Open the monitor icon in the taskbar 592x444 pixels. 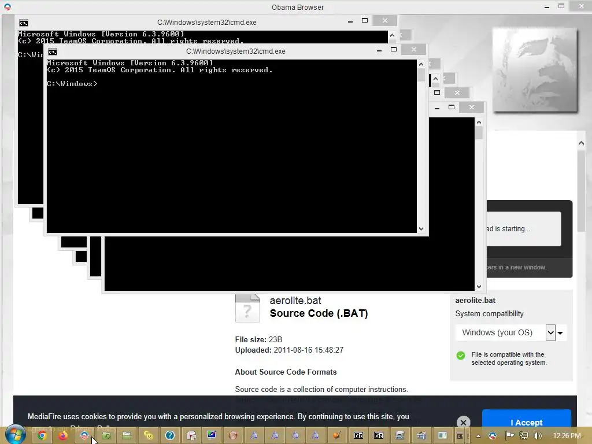[212, 435]
